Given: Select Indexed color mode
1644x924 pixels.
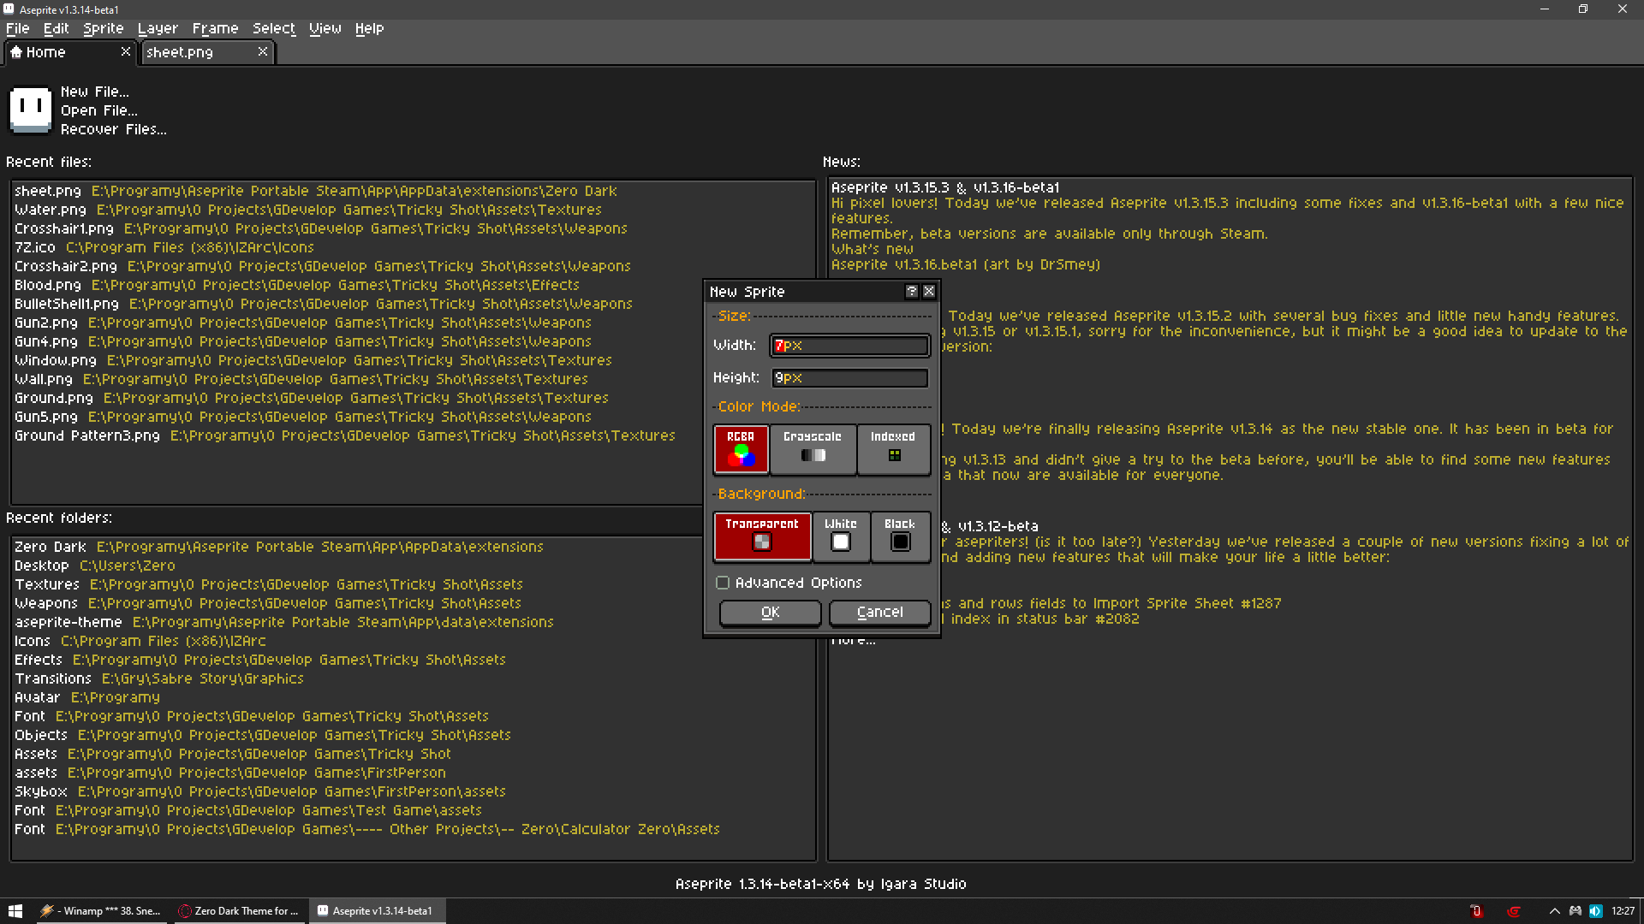Looking at the screenshot, I should 893,448.
